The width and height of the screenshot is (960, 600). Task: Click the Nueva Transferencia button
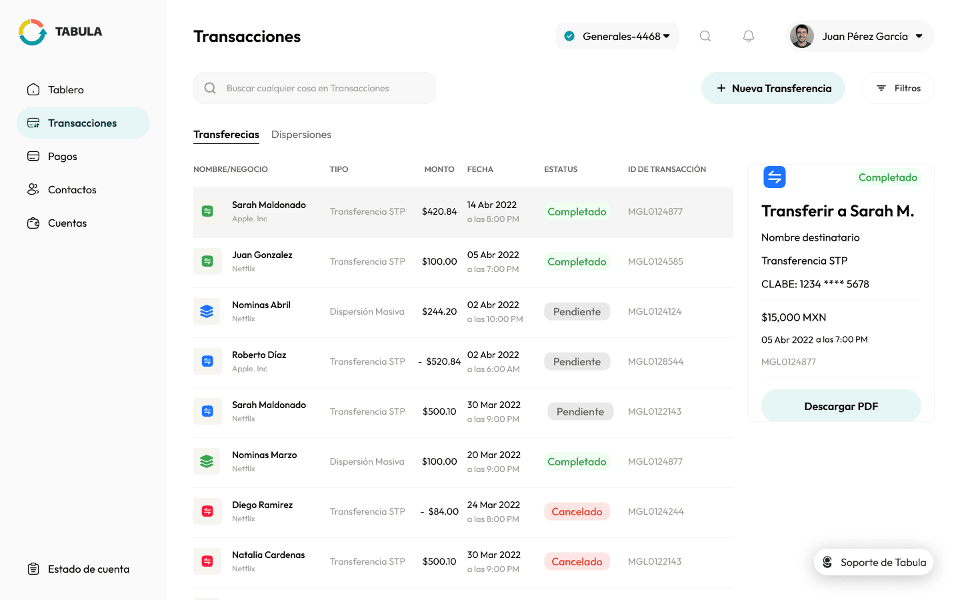[x=773, y=87]
